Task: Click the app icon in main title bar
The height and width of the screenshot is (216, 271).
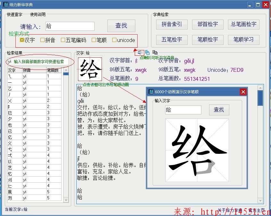Action: [5, 4]
